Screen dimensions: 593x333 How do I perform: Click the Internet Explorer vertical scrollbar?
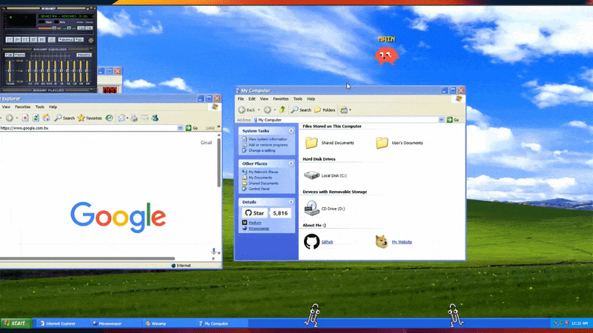[219, 162]
